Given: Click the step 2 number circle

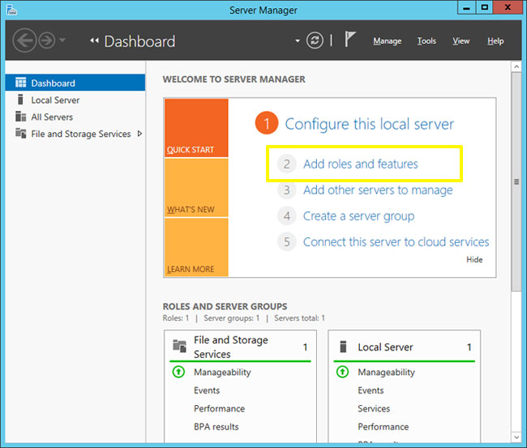Looking at the screenshot, I should point(287,164).
